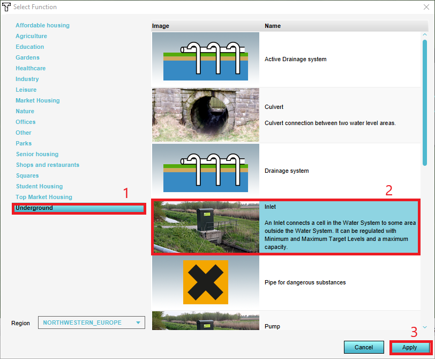Image resolution: width=435 pixels, height=359 pixels.
Task: Select the Inlet function photo
Action: coord(206,226)
